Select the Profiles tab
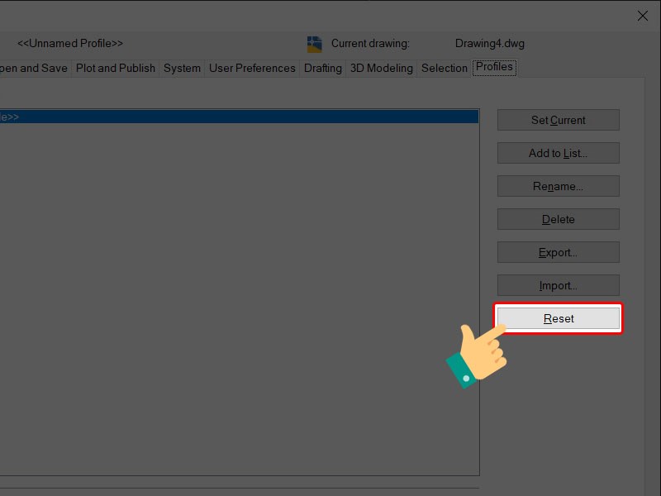Screen dimensions: 661x496 coord(493,68)
